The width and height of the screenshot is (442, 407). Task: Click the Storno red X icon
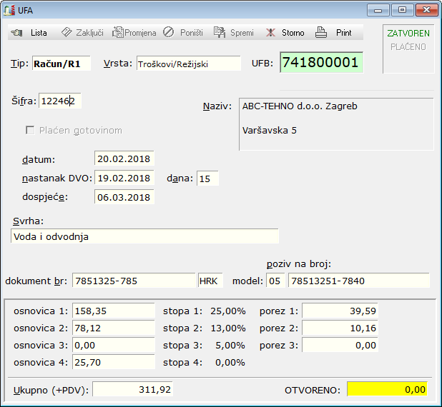tap(270, 33)
